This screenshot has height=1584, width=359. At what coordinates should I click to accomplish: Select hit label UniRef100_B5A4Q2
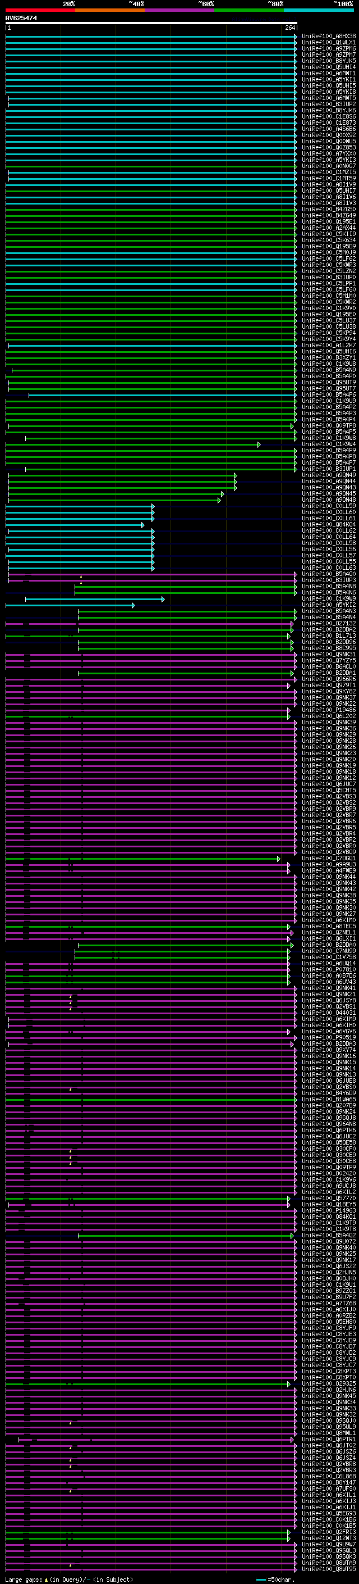pos(329,1236)
